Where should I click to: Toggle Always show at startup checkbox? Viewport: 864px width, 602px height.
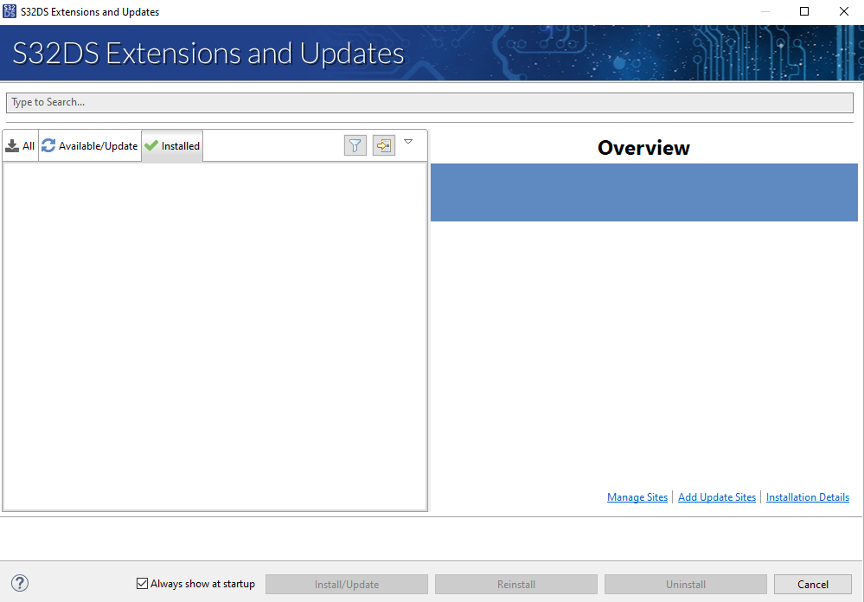click(x=142, y=583)
